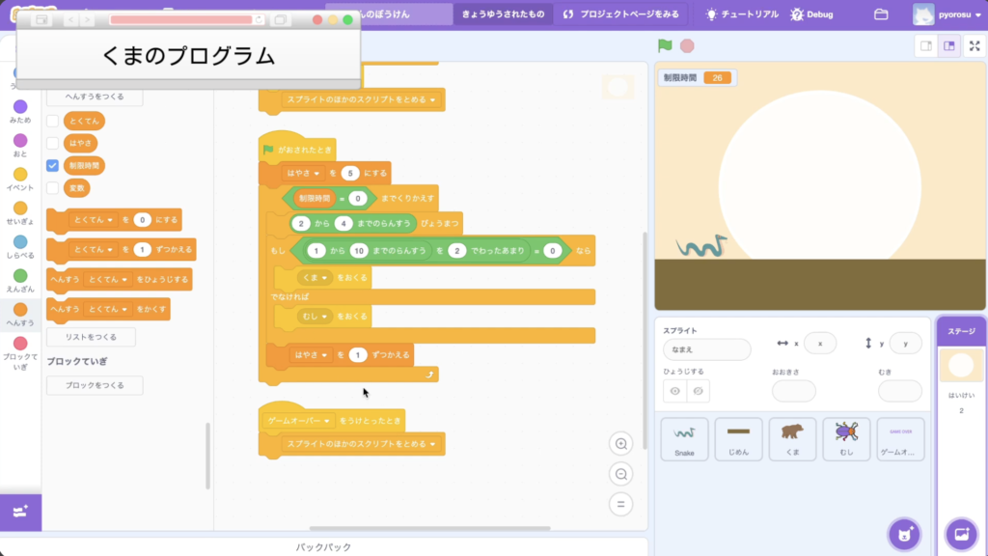988x556 pixels.
Task: Zoom in on the code workspace
Action: click(x=621, y=444)
